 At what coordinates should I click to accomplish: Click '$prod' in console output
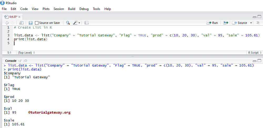pyautogui.click(x=9, y=97)
